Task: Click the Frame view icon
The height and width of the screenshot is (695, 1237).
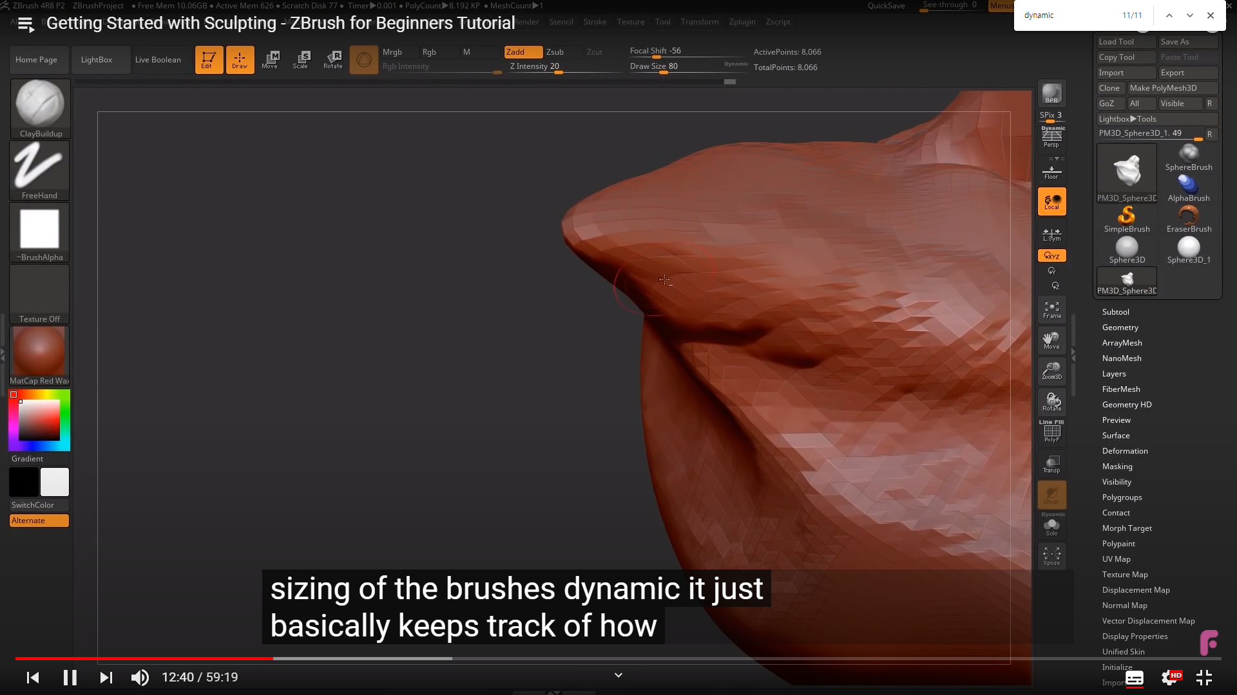Action: click(x=1051, y=310)
